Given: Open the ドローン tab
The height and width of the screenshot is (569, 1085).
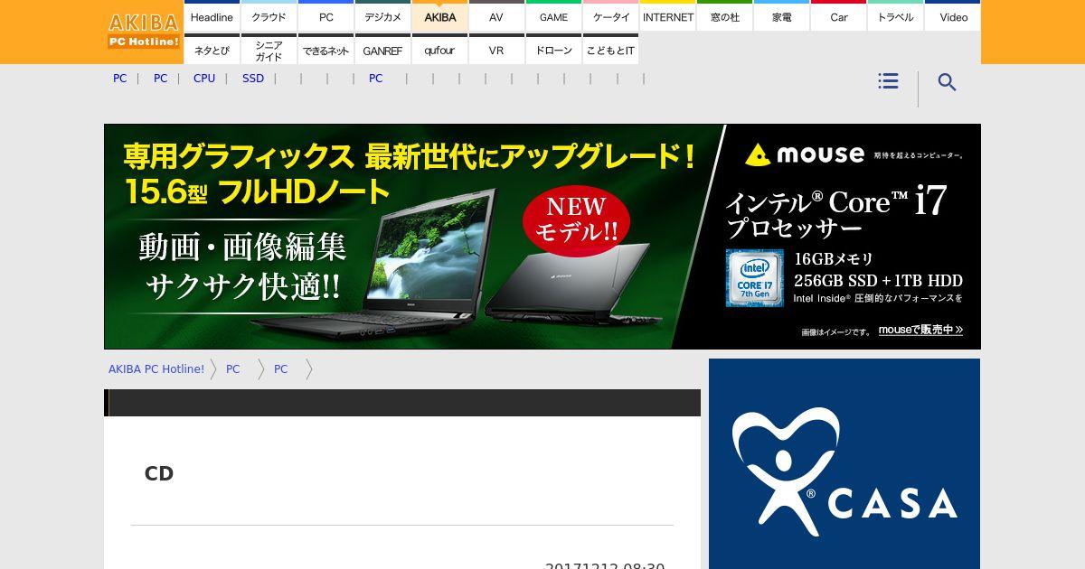Looking at the screenshot, I should coord(553,51).
